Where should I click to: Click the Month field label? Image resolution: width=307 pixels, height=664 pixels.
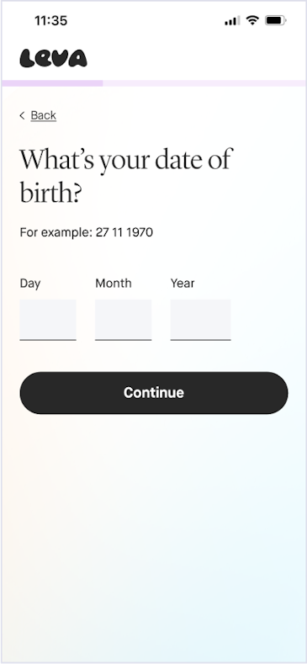click(x=114, y=283)
